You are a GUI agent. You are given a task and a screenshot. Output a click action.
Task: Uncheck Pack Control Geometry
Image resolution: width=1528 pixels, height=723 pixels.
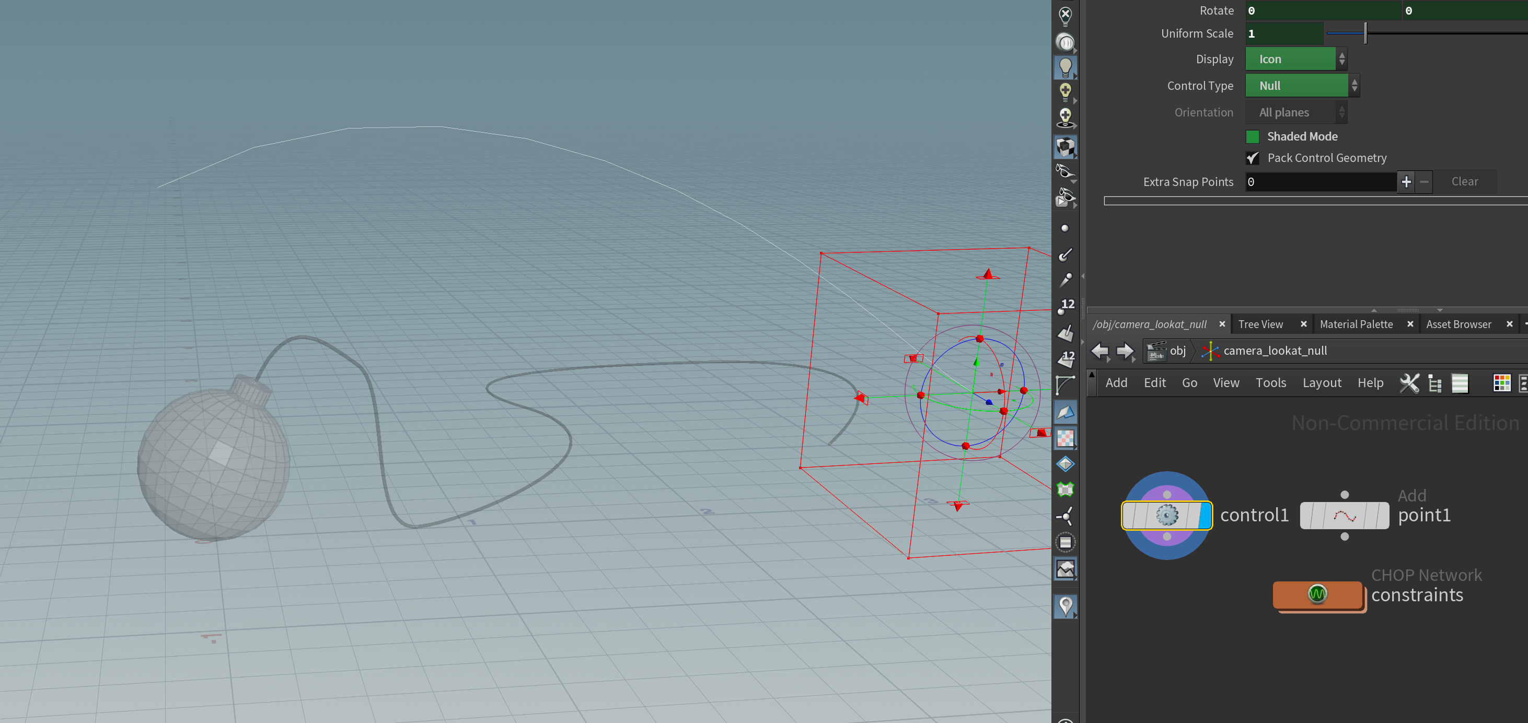pyautogui.click(x=1252, y=158)
